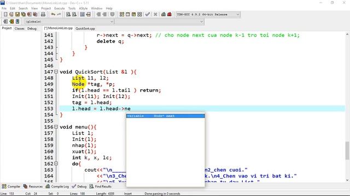Switch to the Classes side panel tab

coord(20,28)
